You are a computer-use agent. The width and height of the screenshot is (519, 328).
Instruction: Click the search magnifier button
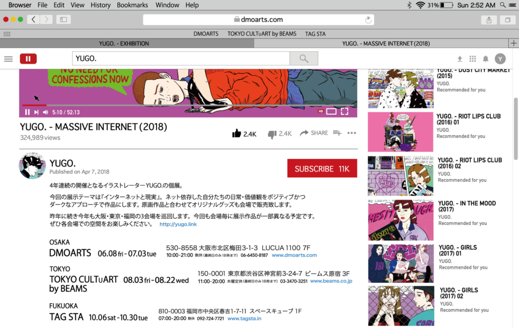(304, 59)
